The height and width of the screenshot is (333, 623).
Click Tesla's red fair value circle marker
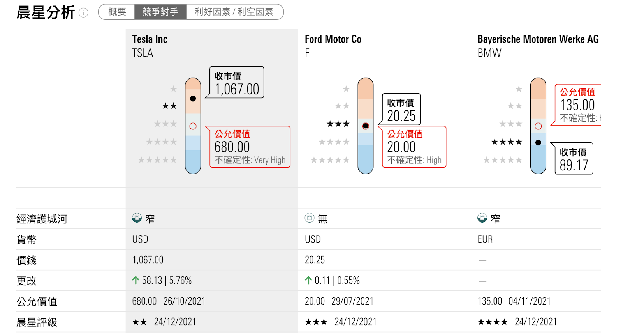point(193,126)
